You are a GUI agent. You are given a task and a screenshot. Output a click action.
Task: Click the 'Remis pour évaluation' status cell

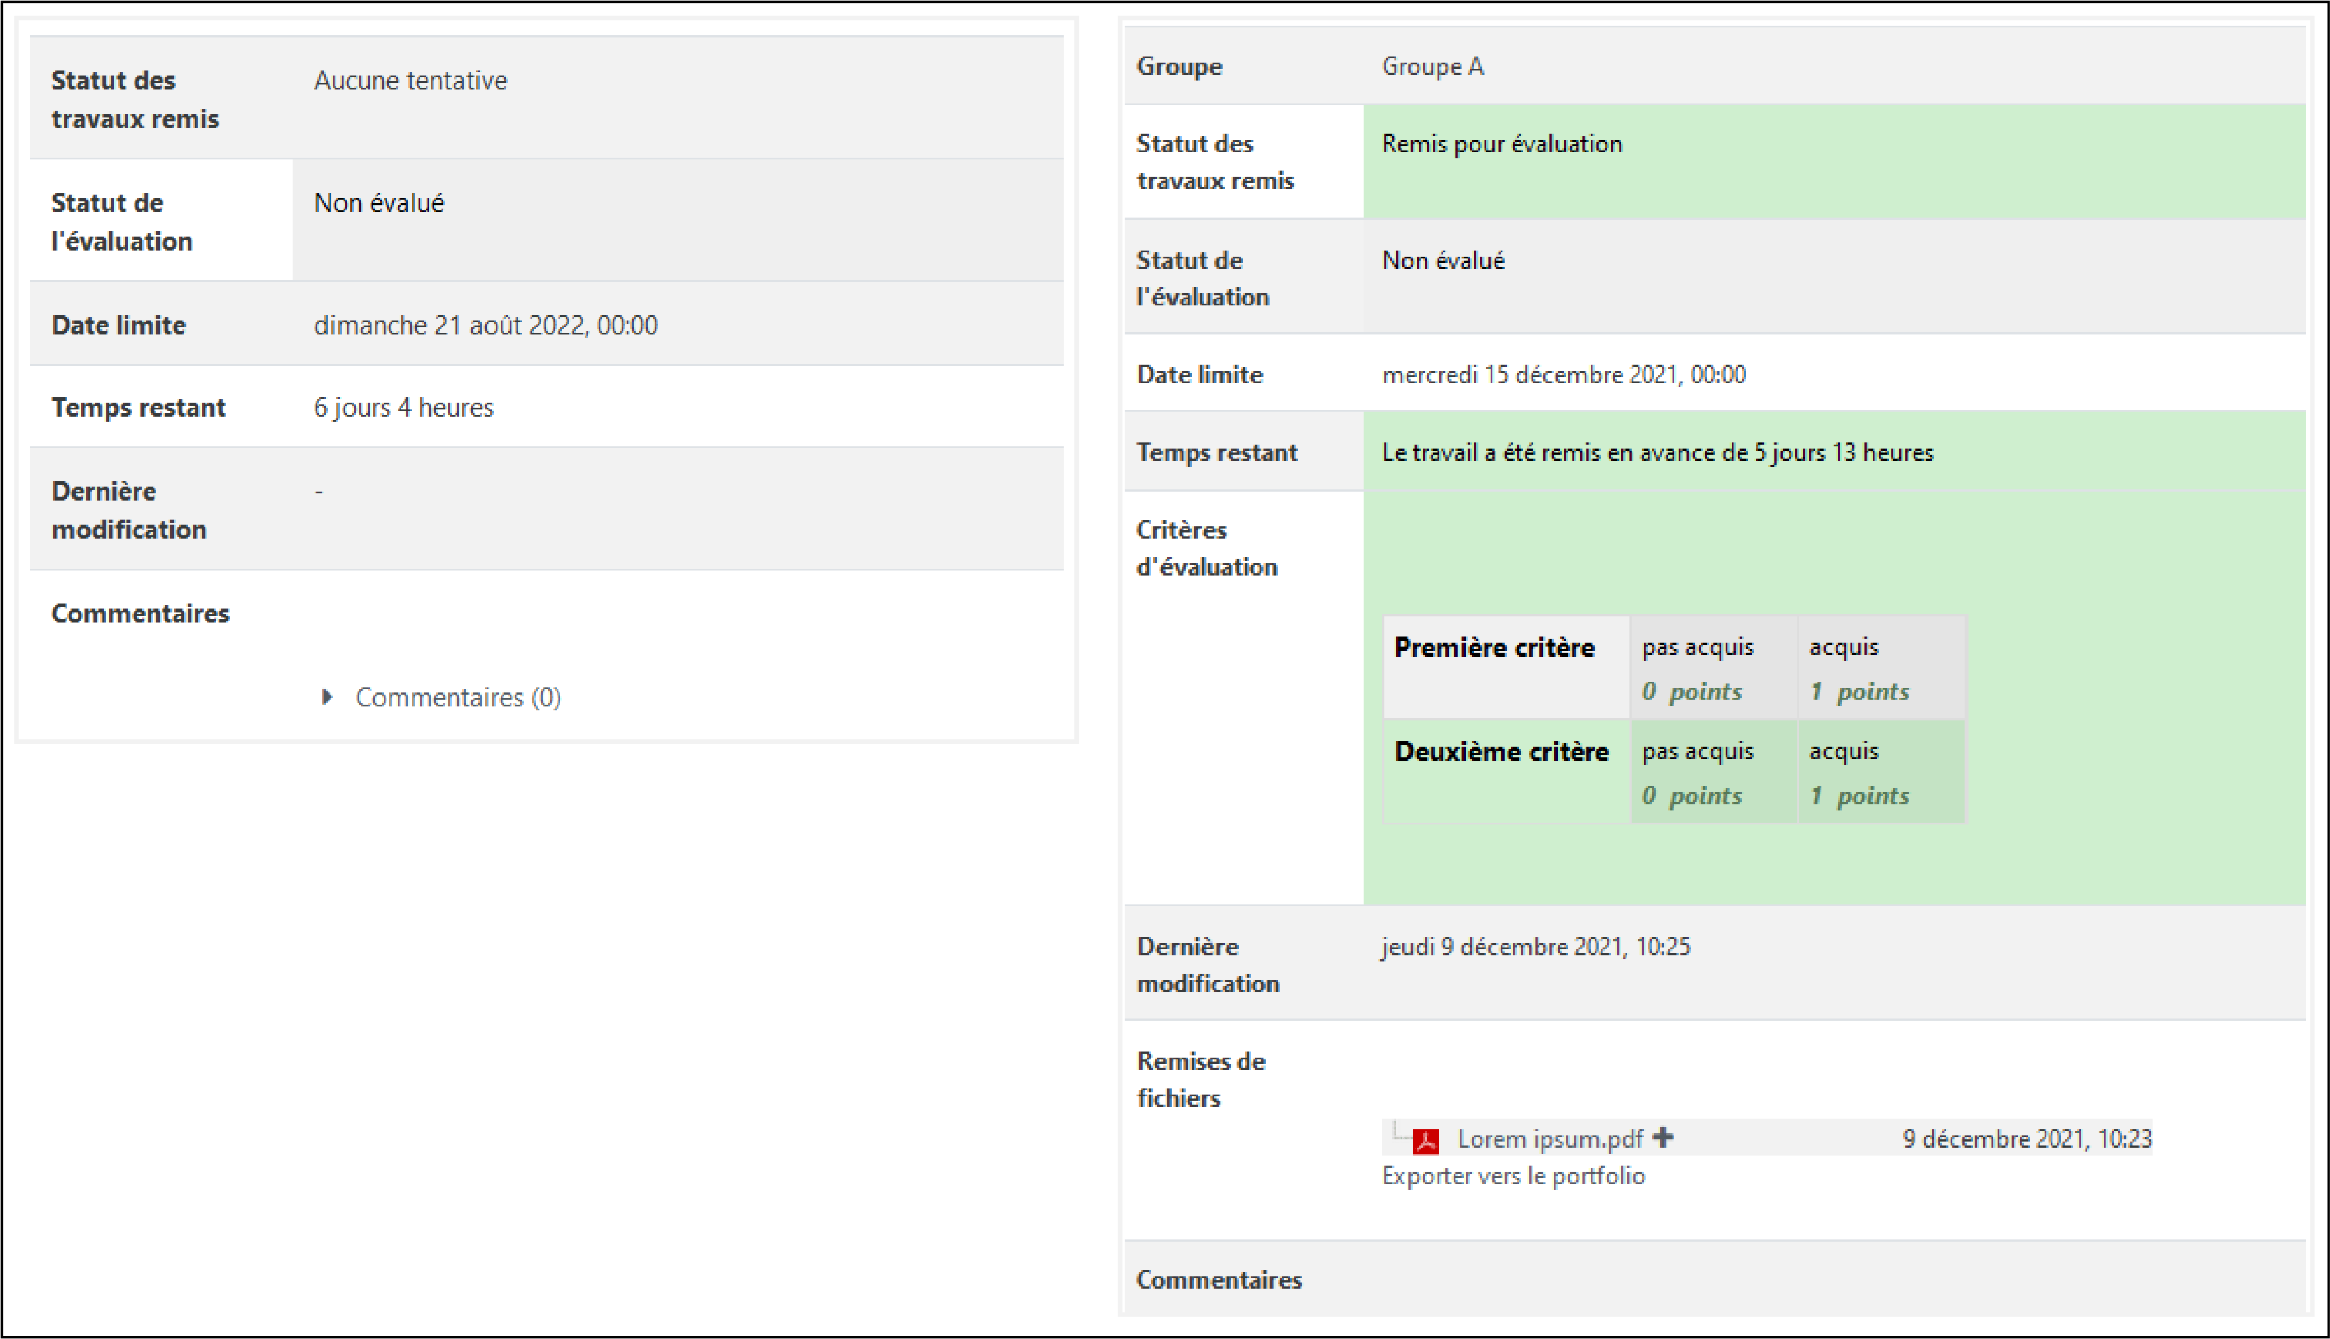1501,144
